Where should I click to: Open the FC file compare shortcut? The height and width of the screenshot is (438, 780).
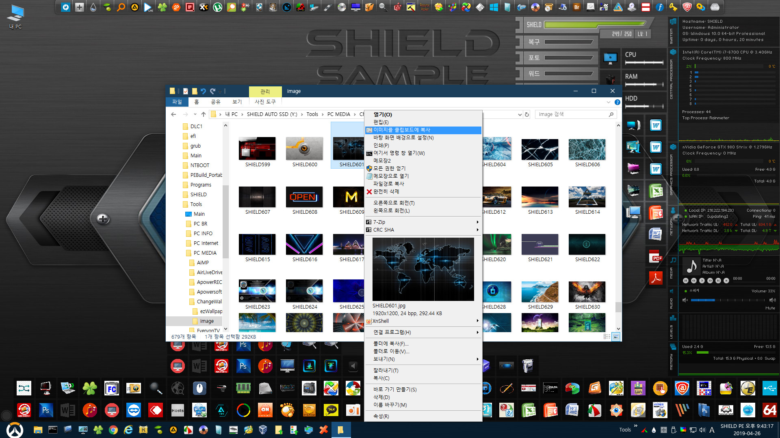tap(112, 389)
